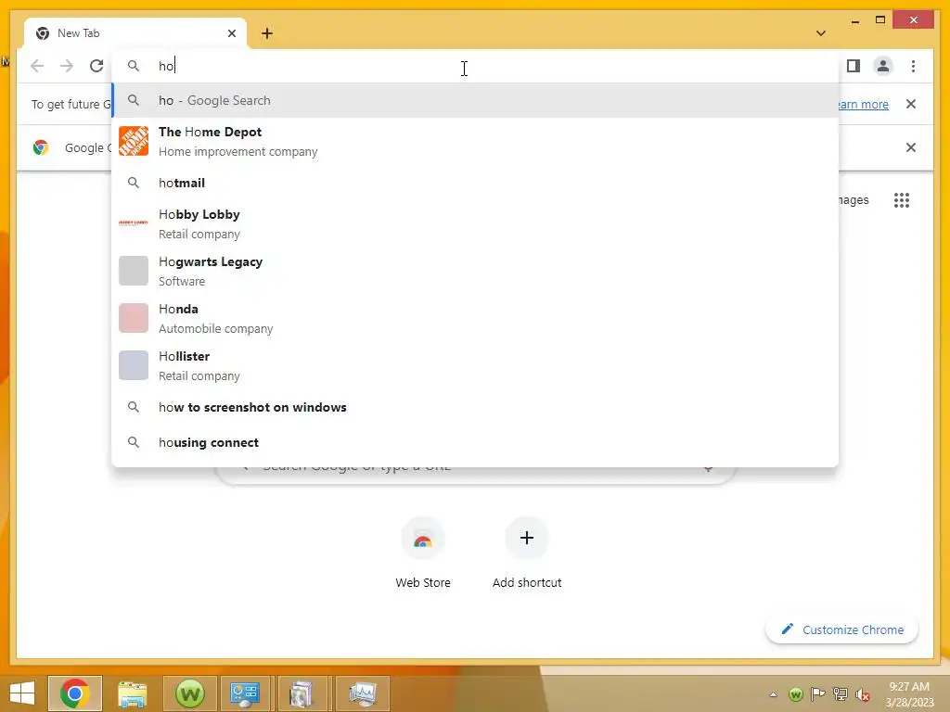Screen dimensions: 950x712
Task: Dismiss the Google Chrome infobar
Action: 911,147
